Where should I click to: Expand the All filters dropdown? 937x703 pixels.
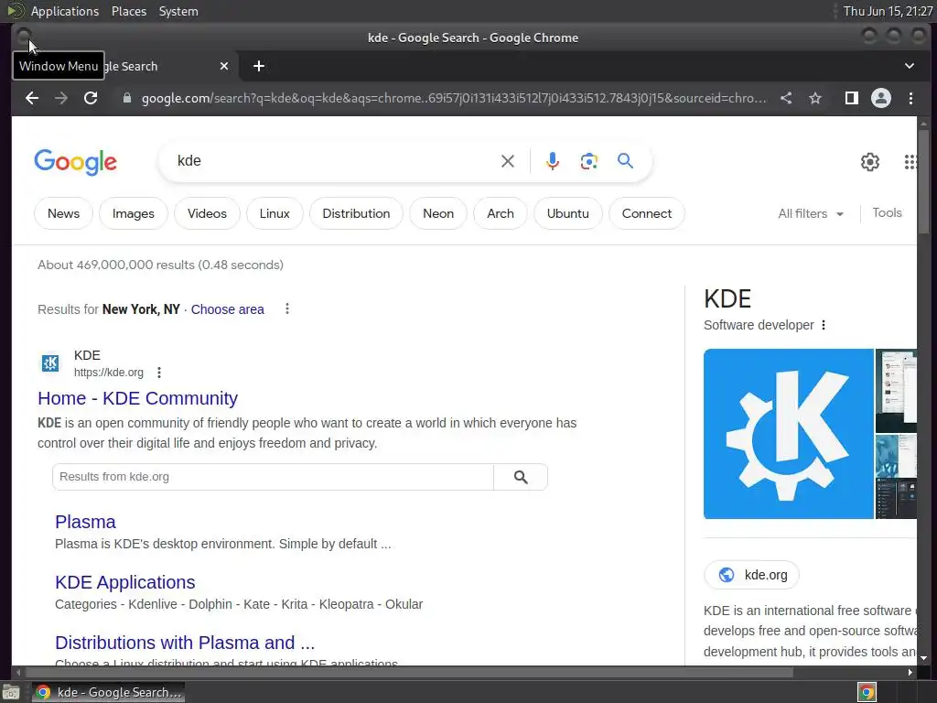click(811, 213)
